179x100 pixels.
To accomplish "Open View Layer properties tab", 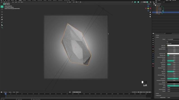I will 153,42.
